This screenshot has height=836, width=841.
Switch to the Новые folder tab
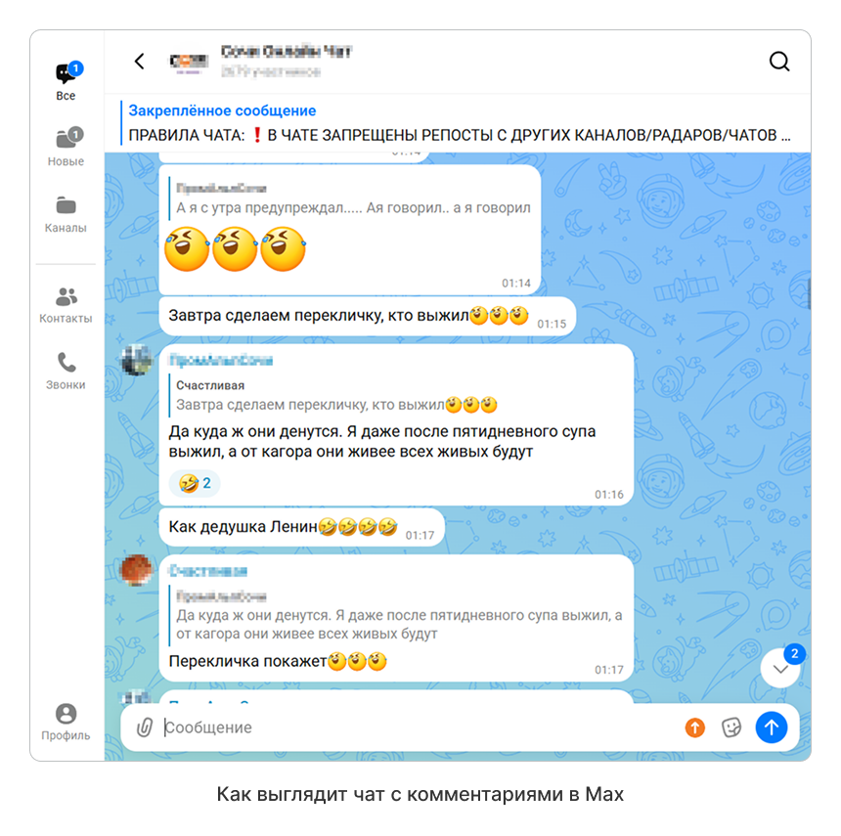click(x=66, y=147)
